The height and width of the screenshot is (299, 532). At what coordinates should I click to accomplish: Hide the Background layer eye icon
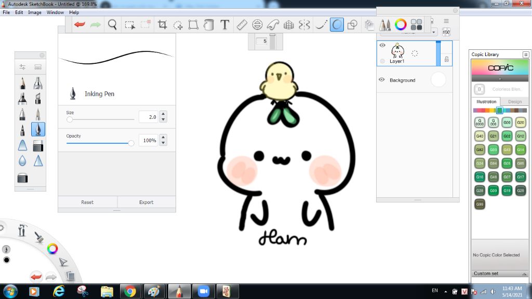(x=382, y=79)
